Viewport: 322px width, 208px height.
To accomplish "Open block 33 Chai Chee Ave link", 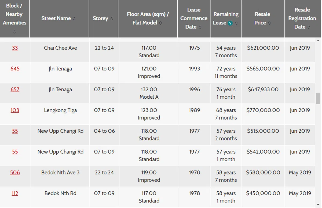I will [15, 48].
